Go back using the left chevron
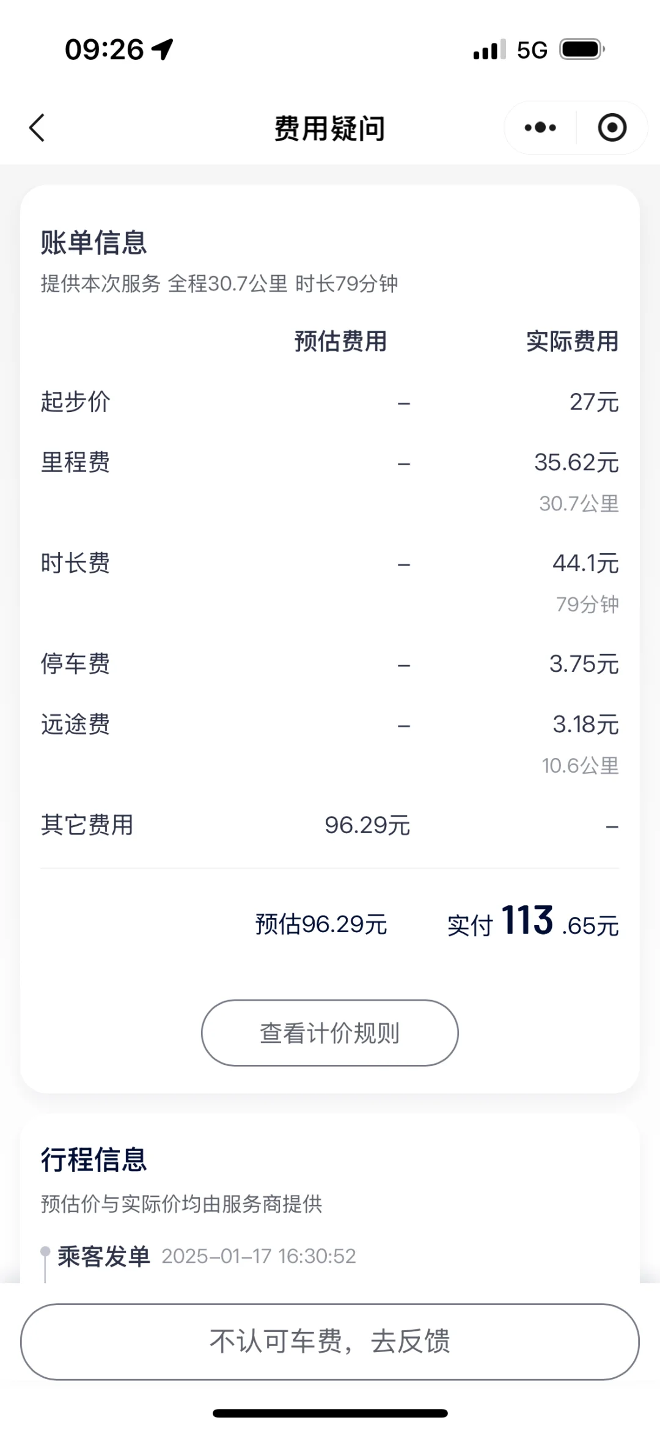Image resolution: width=660 pixels, height=1431 pixels. tap(37, 128)
